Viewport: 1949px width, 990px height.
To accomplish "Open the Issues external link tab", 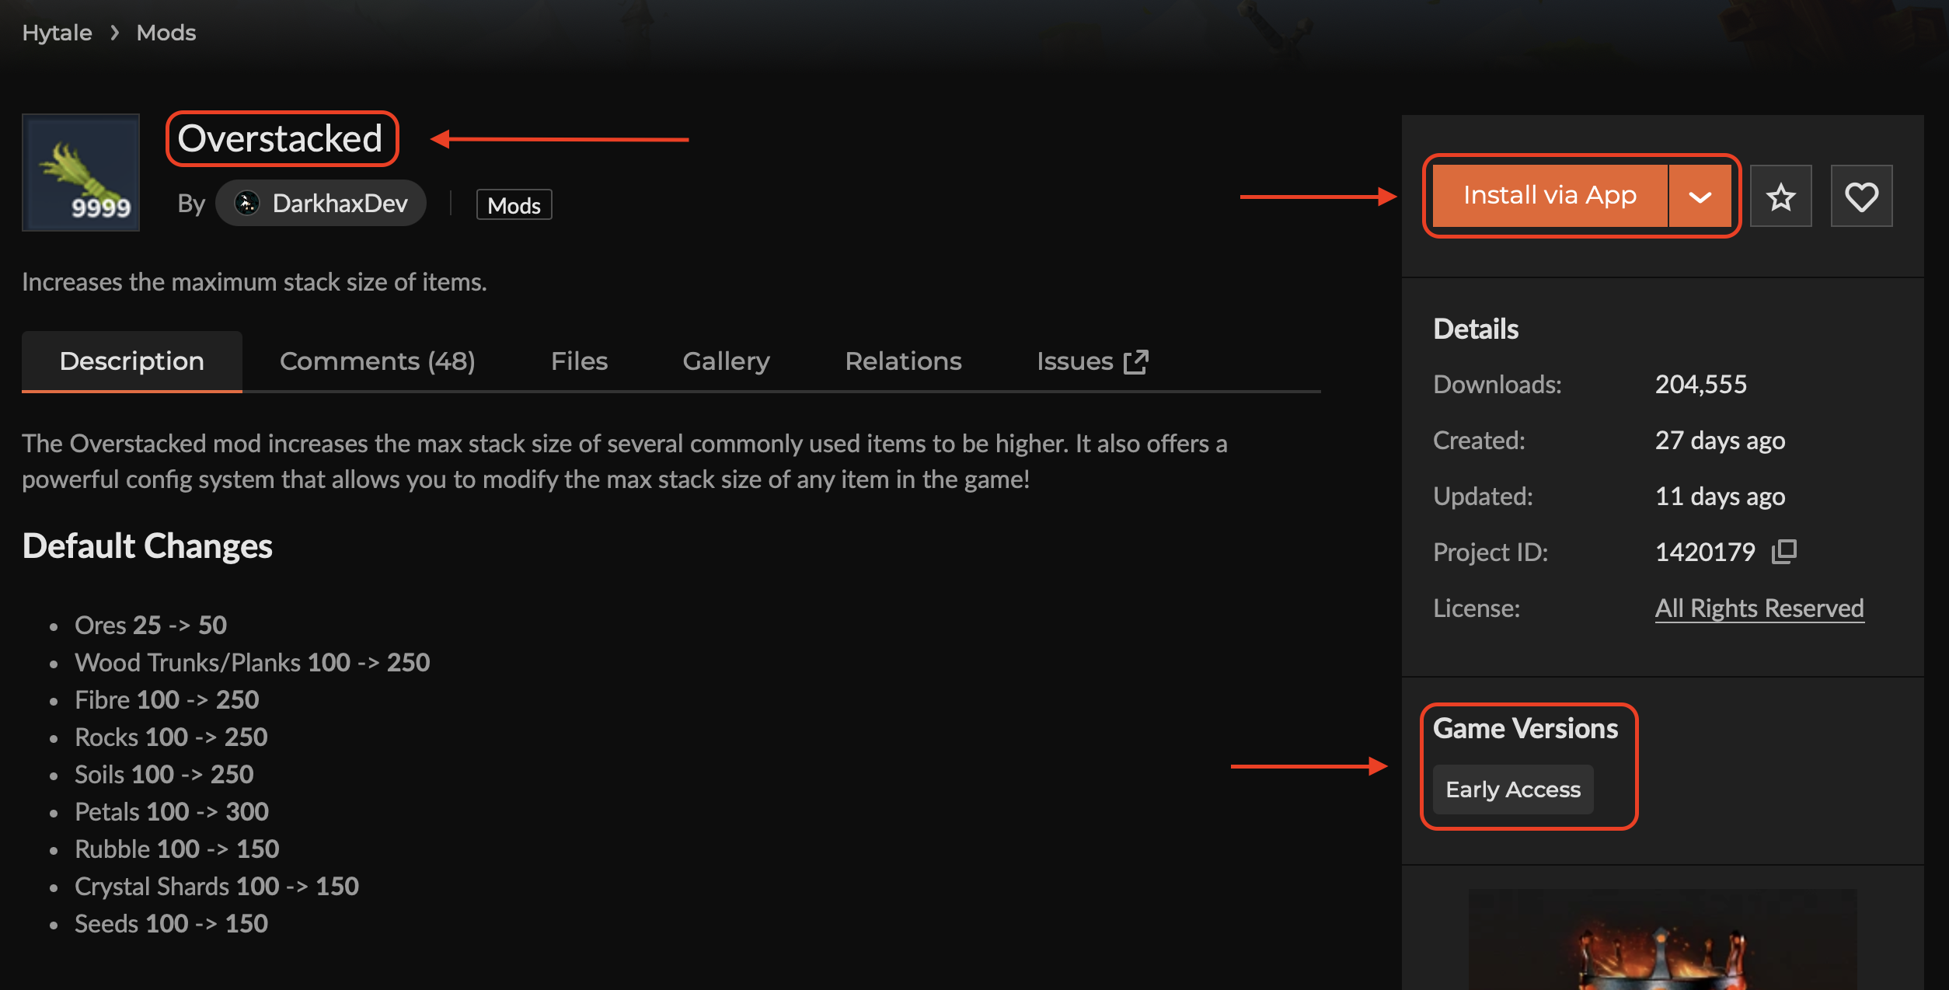I will click(1092, 361).
